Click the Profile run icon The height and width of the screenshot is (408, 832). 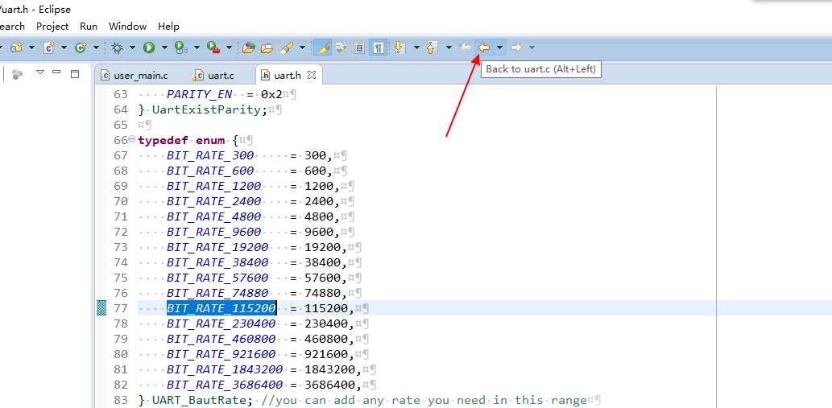tap(180, 47)
